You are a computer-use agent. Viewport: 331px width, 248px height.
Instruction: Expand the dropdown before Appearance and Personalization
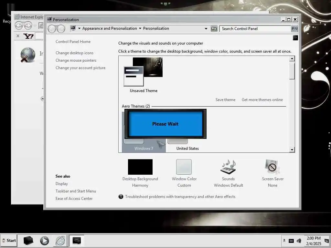coord(79,28)
